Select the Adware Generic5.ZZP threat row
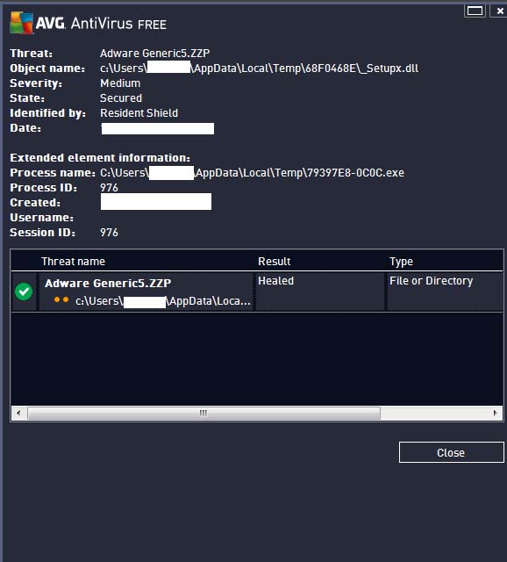The image size is (507, 562). coord(257,292)
